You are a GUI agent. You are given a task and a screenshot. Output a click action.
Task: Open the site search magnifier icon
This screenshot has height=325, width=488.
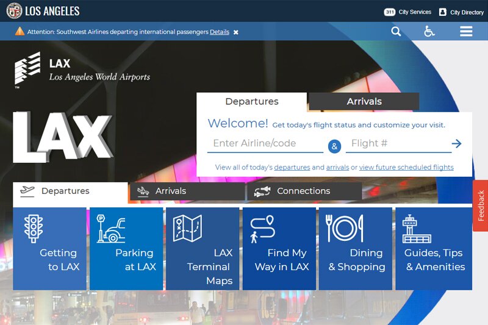point(396,32)
